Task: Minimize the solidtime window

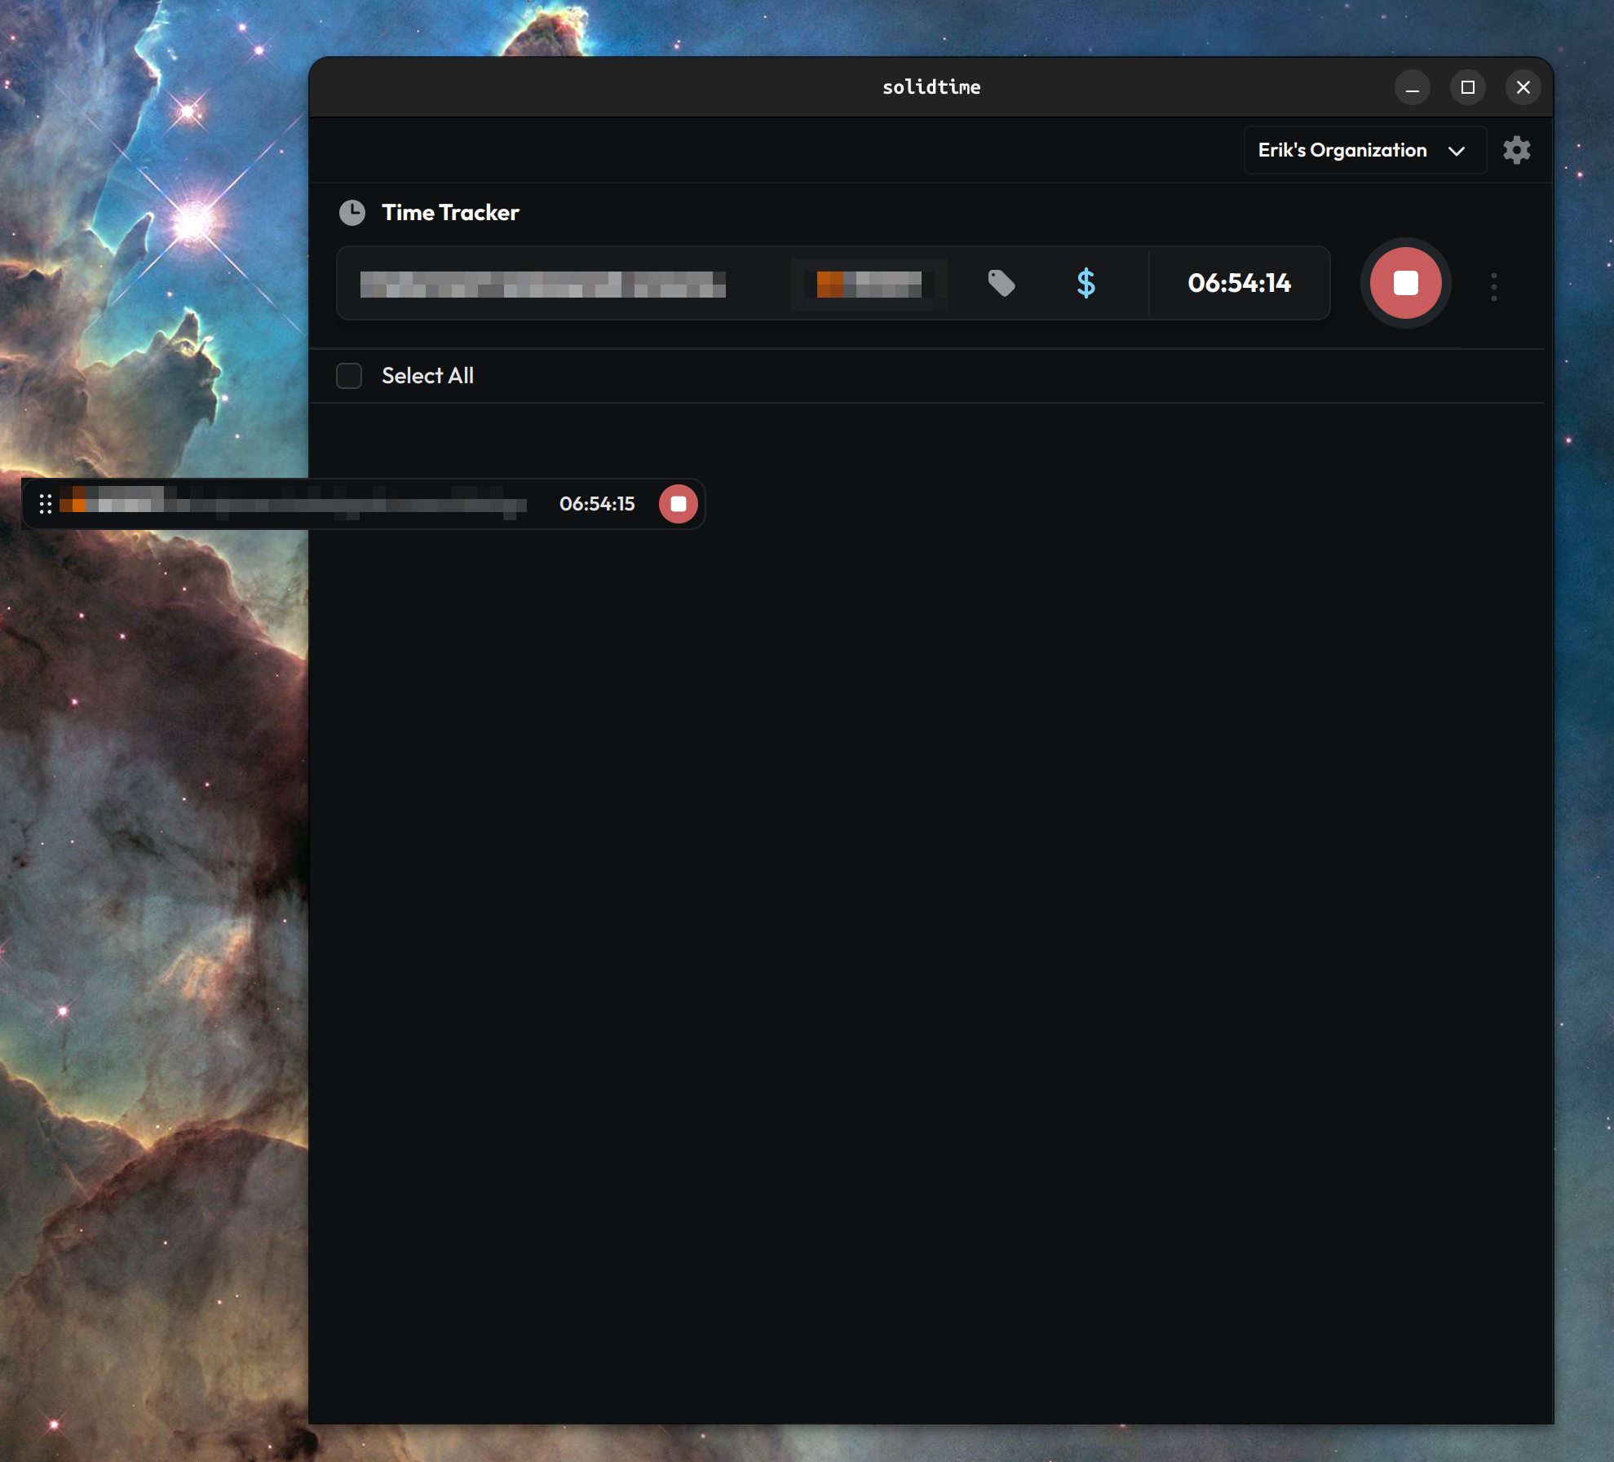Action: point(1413,87)
